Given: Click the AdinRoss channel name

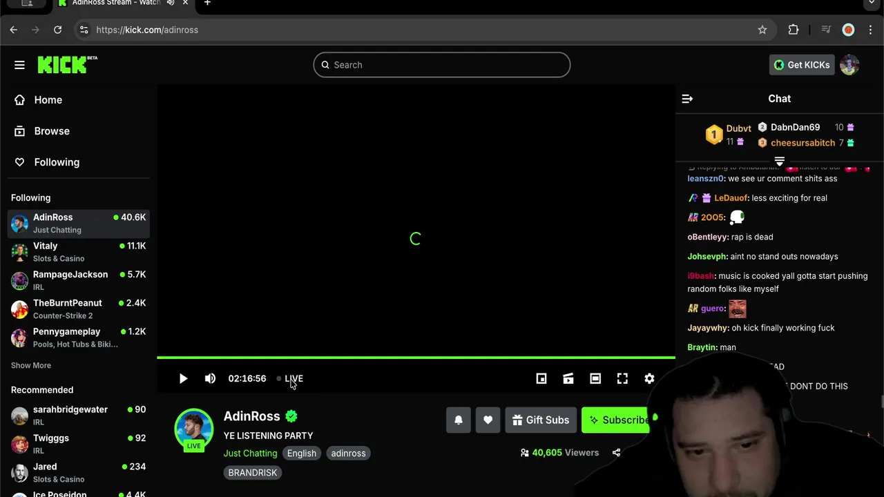Looking at the screenshot, I should click(x=251, y=416).
